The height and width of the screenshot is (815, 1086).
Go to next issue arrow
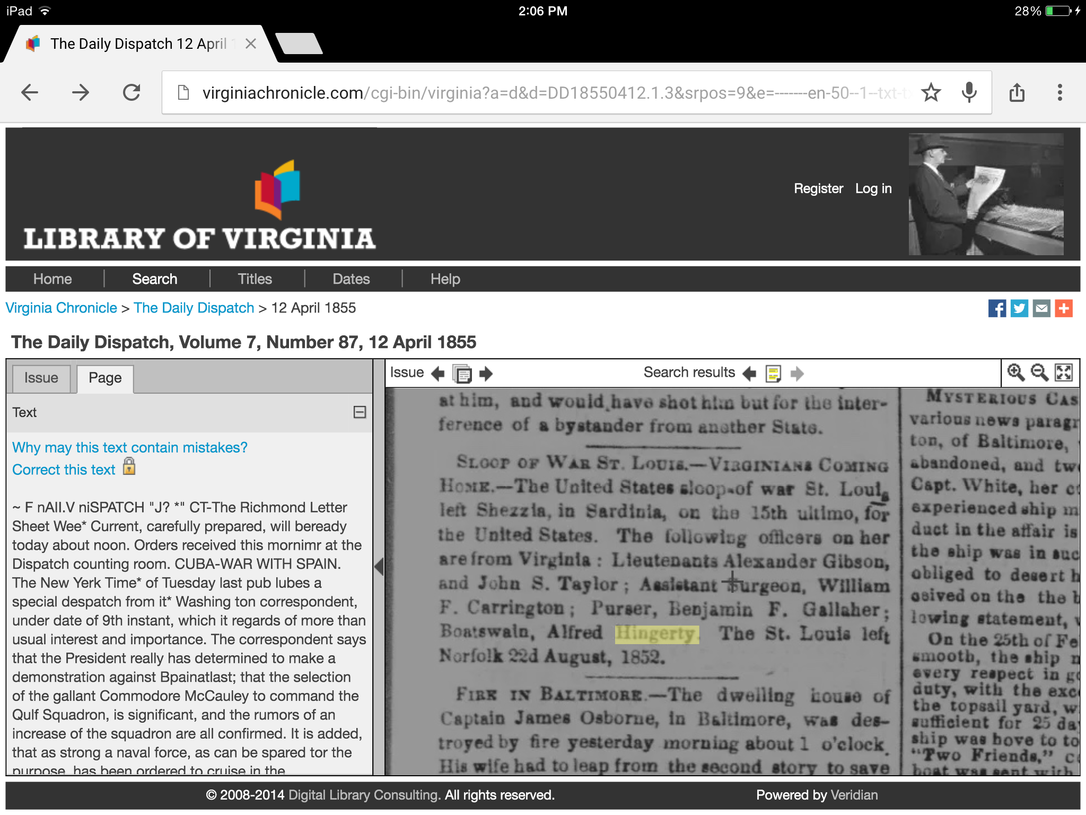pyautogui.click(x=486, y=374)
